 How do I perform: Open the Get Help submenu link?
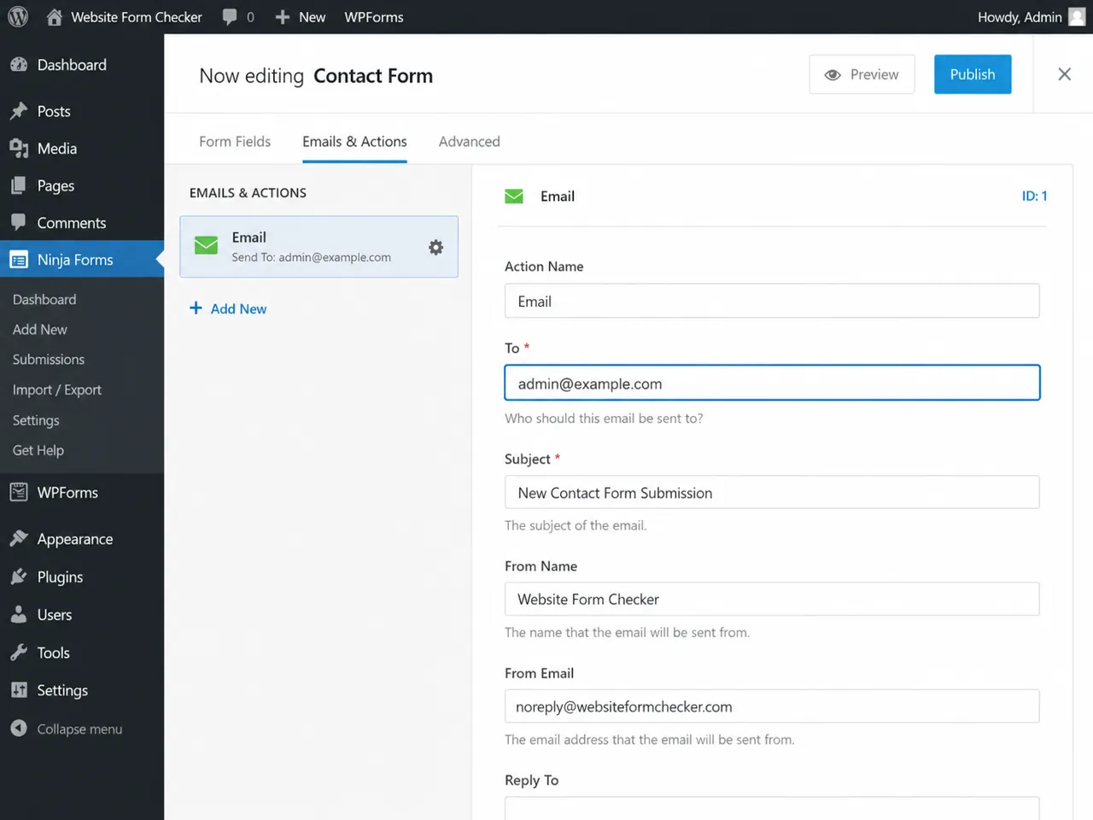[38, 450]
